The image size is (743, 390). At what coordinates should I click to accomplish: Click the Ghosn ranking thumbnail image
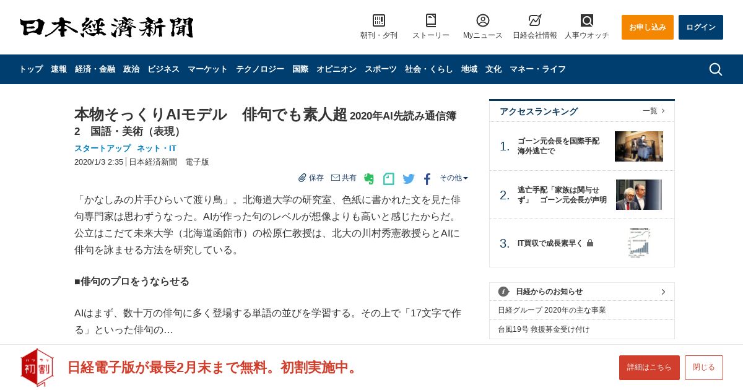[x=639, y=146]
